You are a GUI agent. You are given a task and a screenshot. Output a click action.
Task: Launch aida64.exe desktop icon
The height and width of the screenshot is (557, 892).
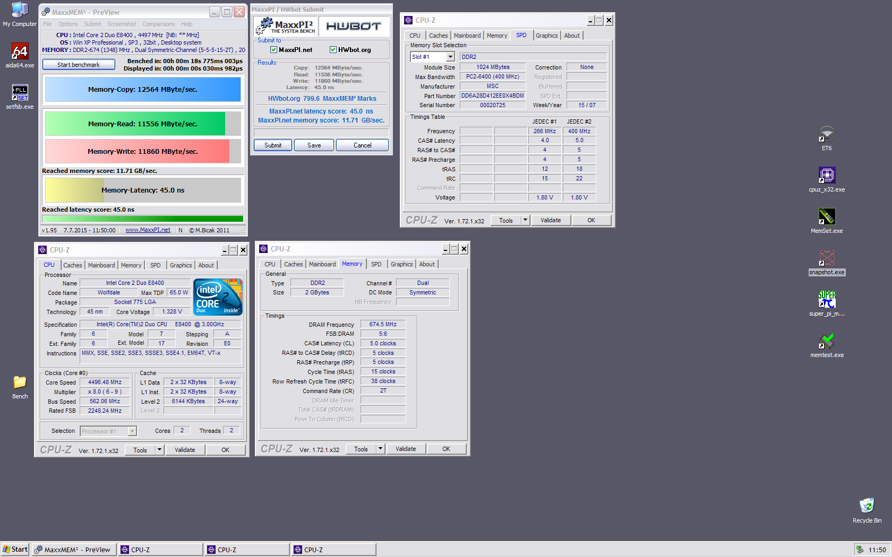[20, 56]
